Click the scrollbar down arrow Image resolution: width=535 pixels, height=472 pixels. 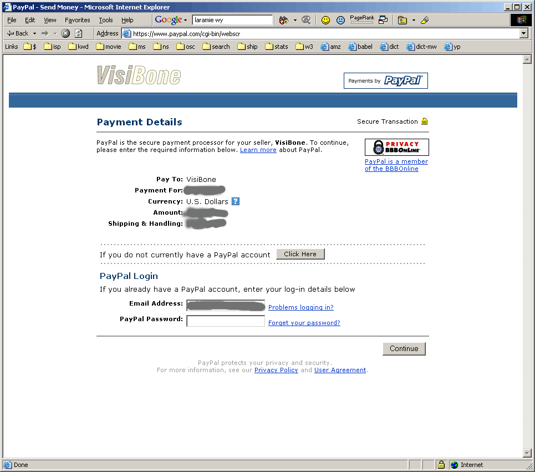pos(527,453)
